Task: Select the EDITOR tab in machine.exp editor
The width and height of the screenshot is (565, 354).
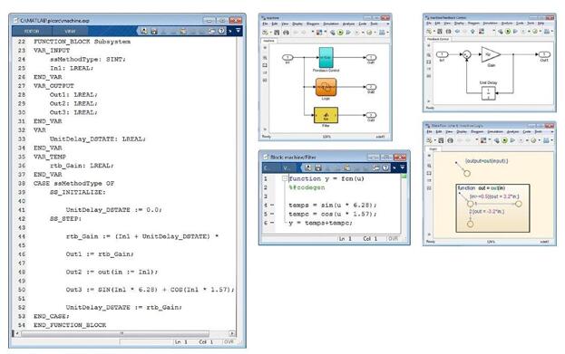Action: click(32, 32)
